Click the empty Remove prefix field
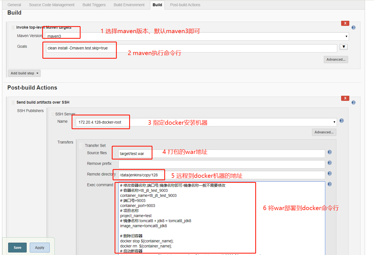This screenshot has width=374, height=255. click(x=222, y=164)
